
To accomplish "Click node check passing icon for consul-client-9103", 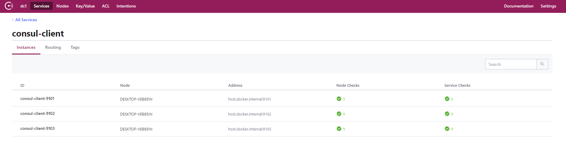I will pyautogui.click(x=339, y=129).
